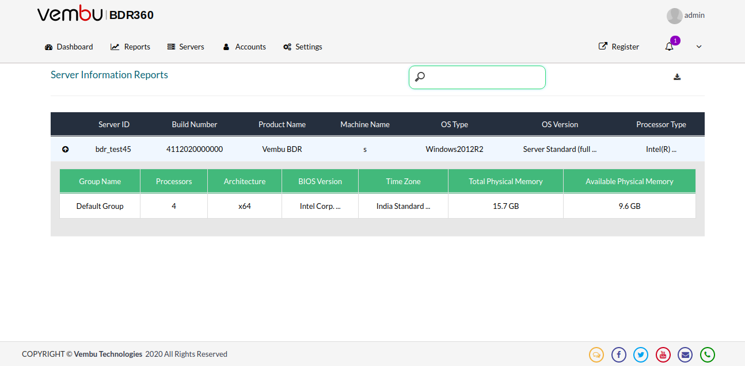Select the bdr_test45 server ID cell
This screenshot has height=366, width=745.
[113, 149]
